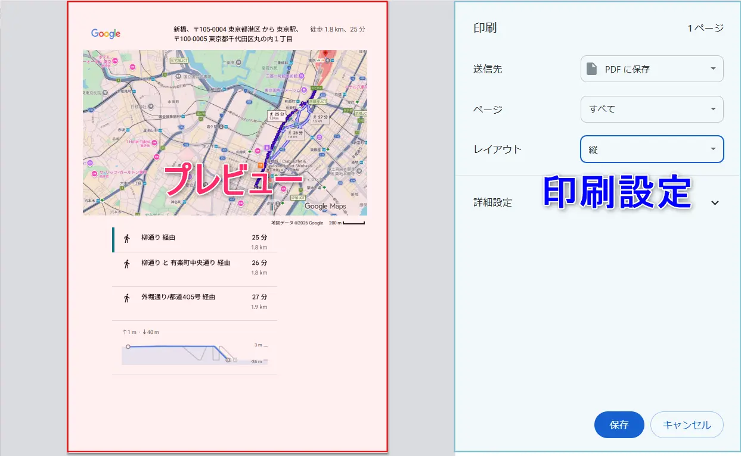Image resolution: width=741 pixels, height=456 pixels.
Task: Expand the 詳細設定 section chevron
Action: [x=715, y=202]
